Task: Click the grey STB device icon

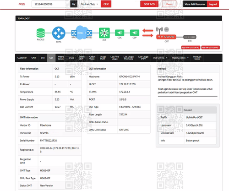Action: tap(190, 37)
